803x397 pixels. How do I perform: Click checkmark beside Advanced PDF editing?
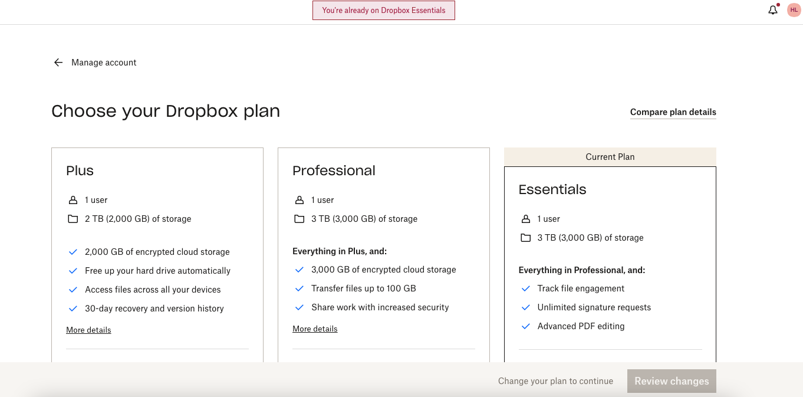[526, 326]
